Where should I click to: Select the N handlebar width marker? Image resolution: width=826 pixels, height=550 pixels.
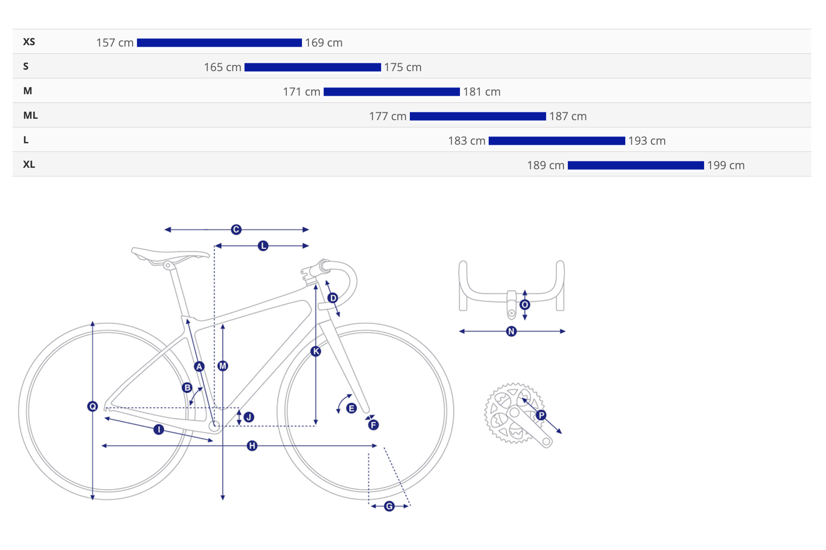point(511,331)
